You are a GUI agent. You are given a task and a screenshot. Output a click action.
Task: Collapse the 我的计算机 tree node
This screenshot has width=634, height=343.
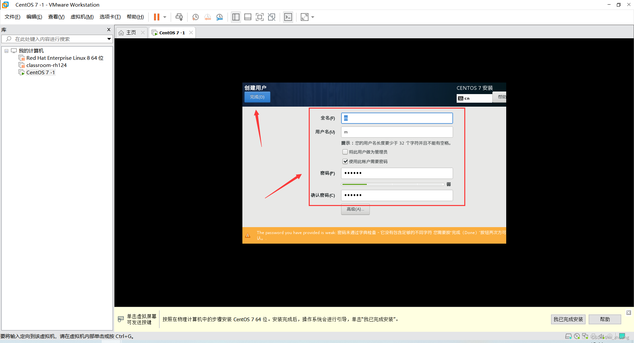pos(6,51)
